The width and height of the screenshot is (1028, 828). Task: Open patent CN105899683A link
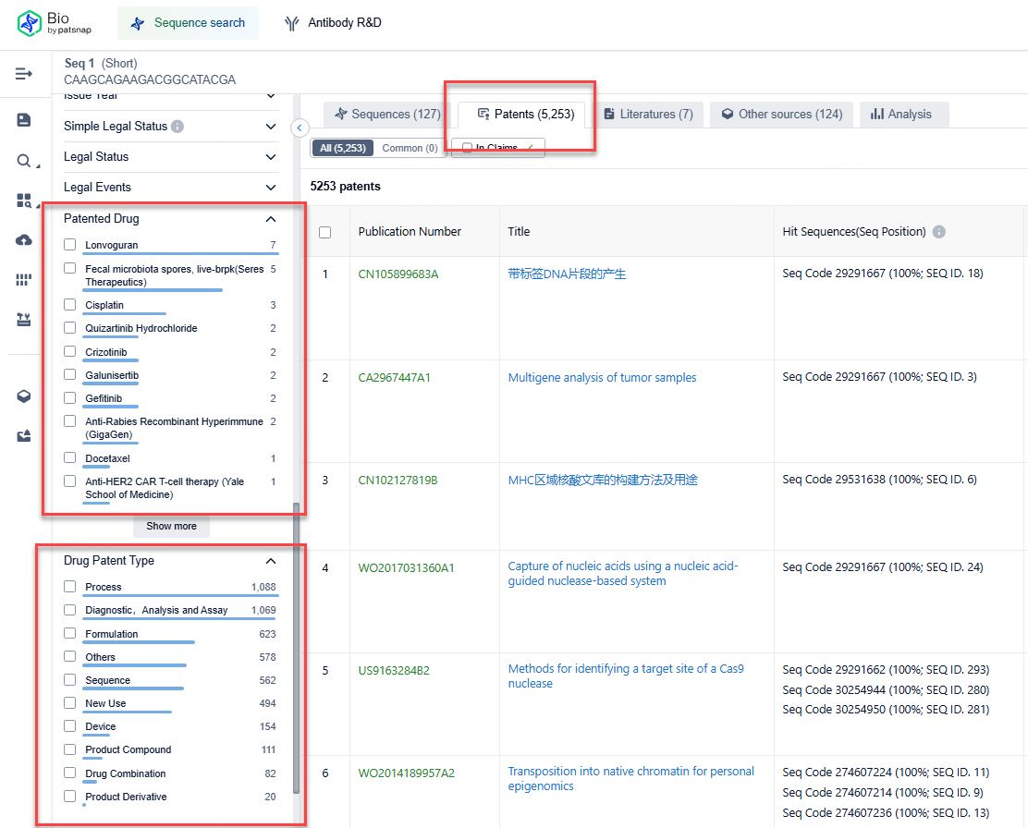tap(398, 274)
